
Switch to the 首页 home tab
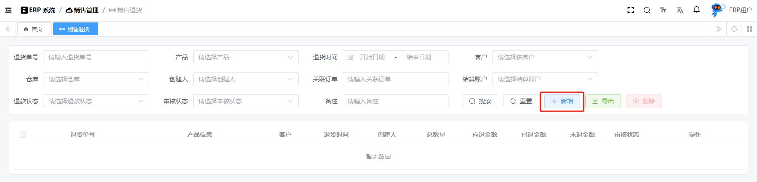(x=34, y=29)
